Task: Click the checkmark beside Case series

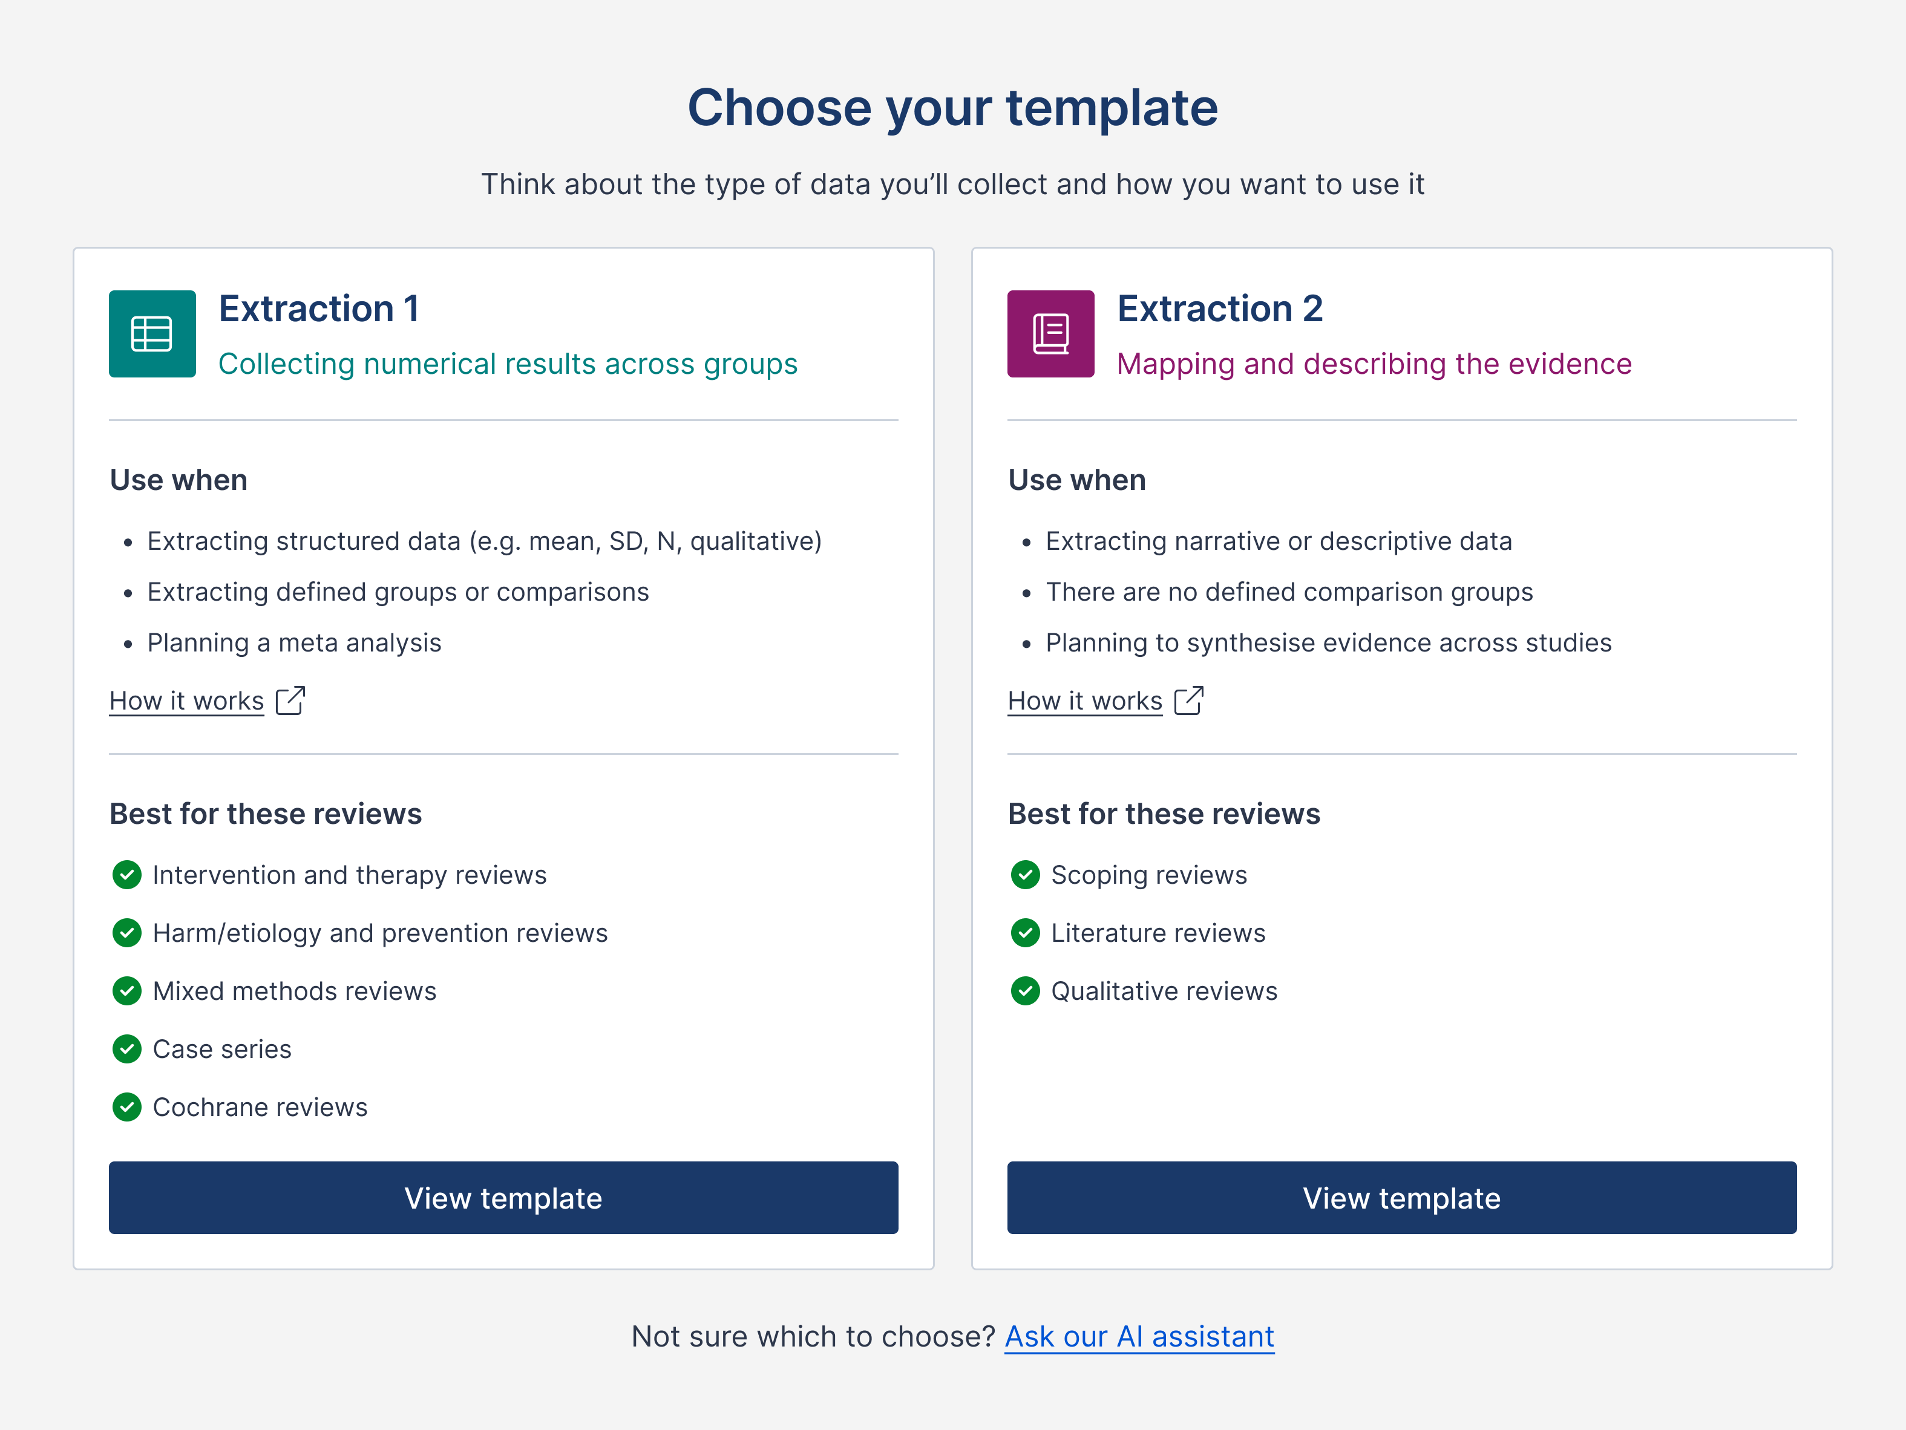Action: tap(126, 1050)
